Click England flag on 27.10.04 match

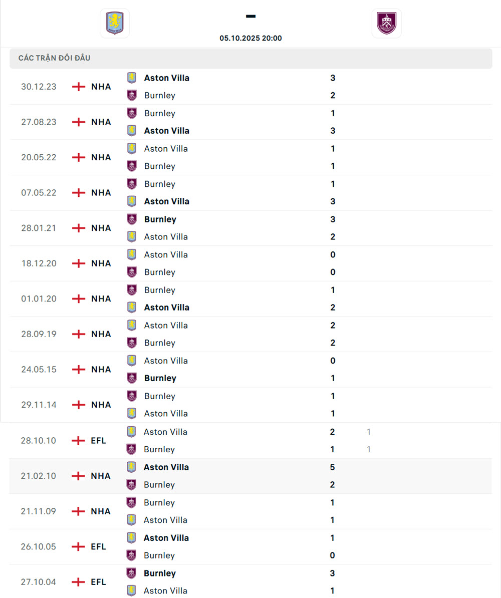pyautogui.click(x=79, y=582)
